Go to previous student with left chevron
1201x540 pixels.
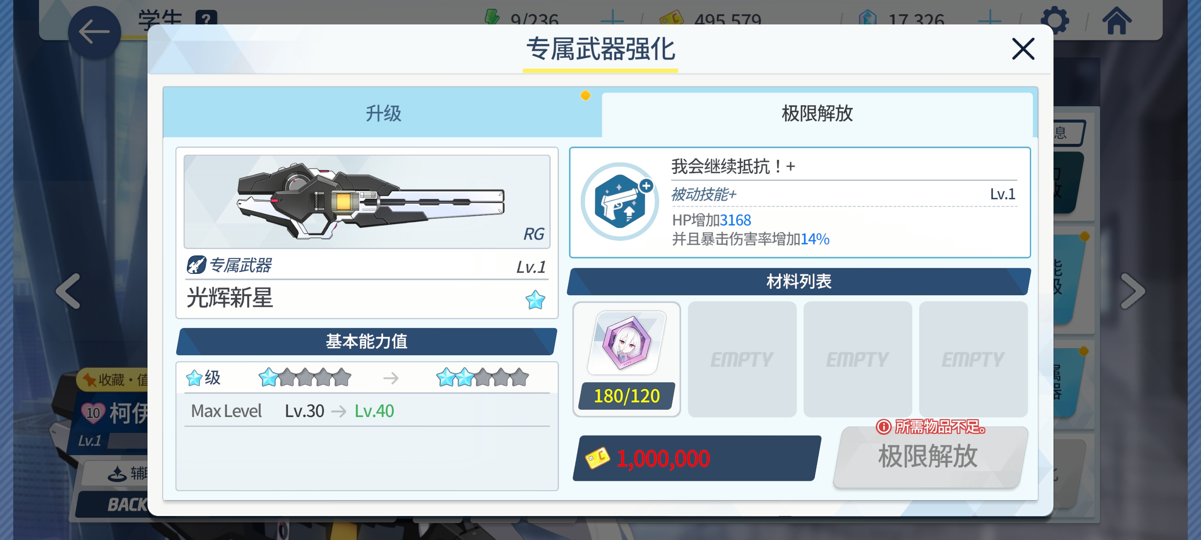[x=69, y=291]
